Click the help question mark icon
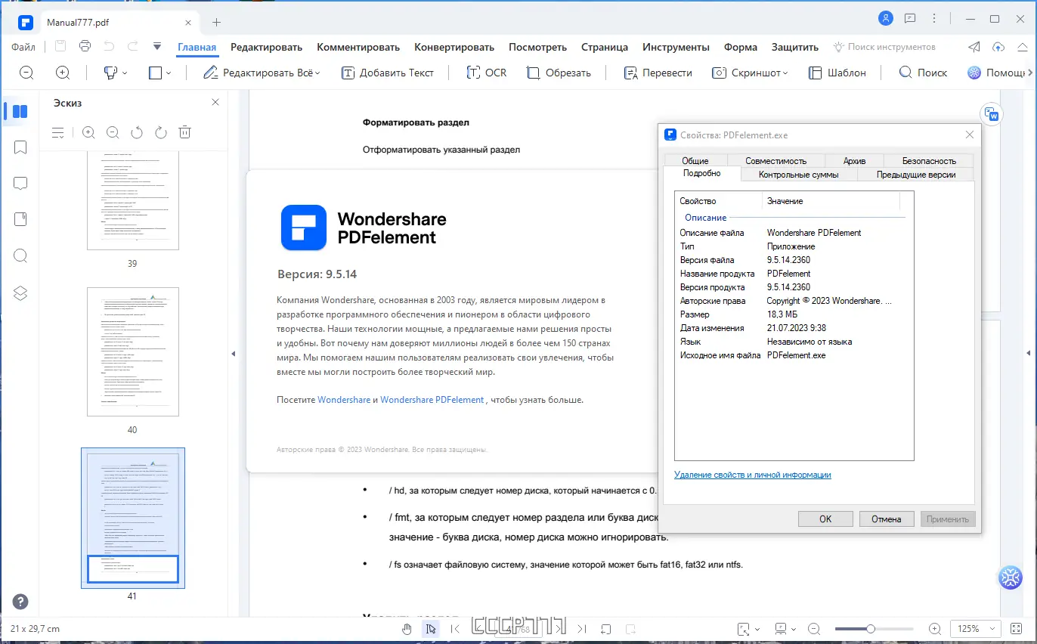Viewport: 1037px width, 644px height. 20,602
